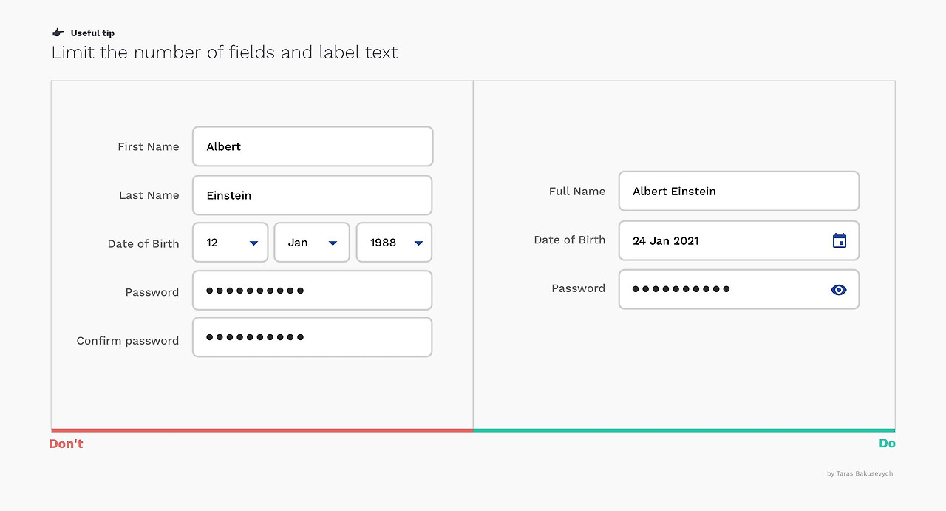
Task: Click the blue eye icon in the password field
Action: (x=838, y=290)
